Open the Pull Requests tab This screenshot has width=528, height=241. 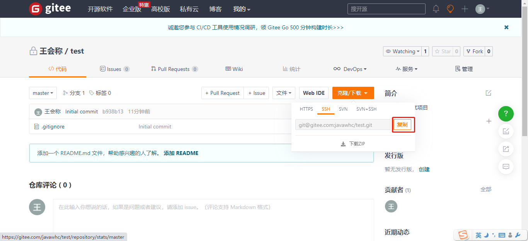click(174, 69)
